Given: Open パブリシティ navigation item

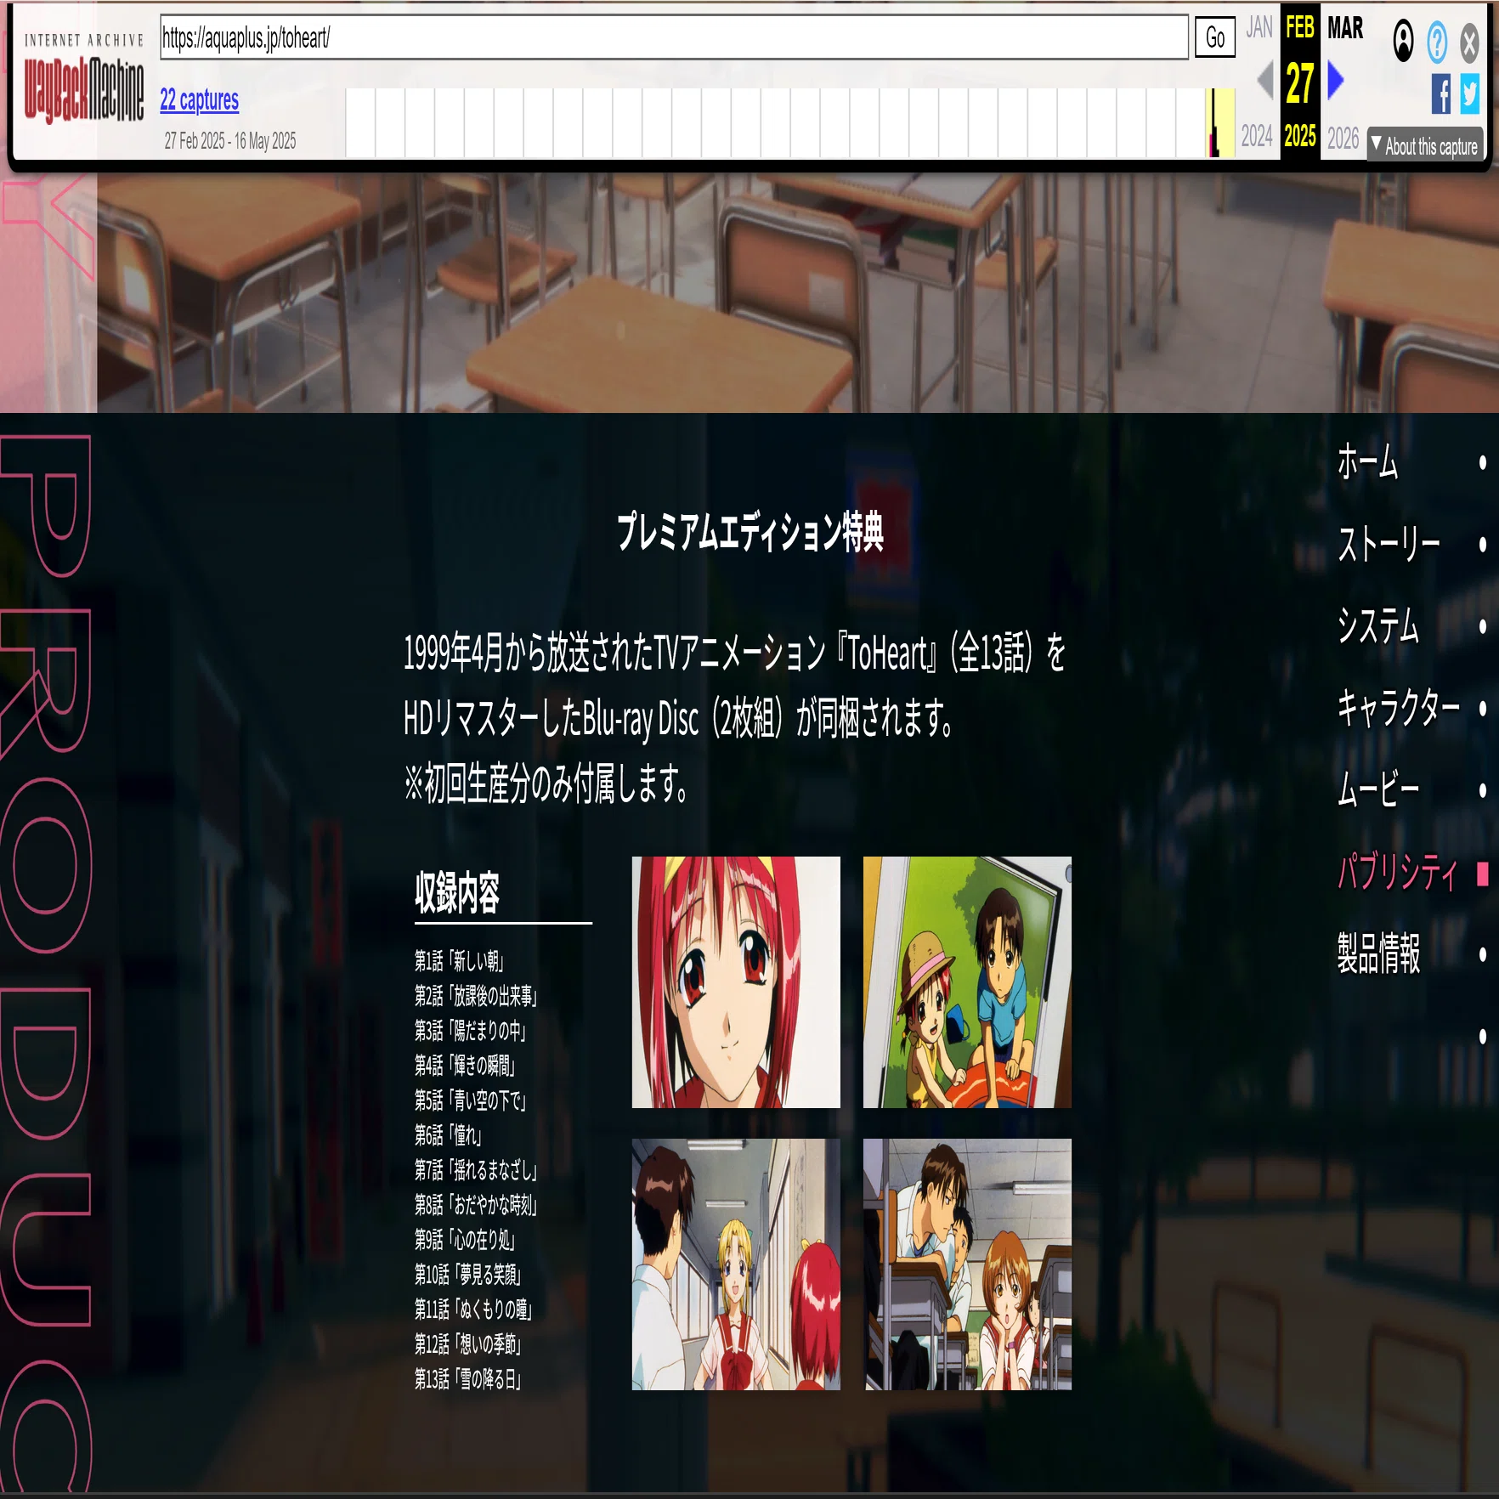Looking at the screenshot, I should 1399,872.
